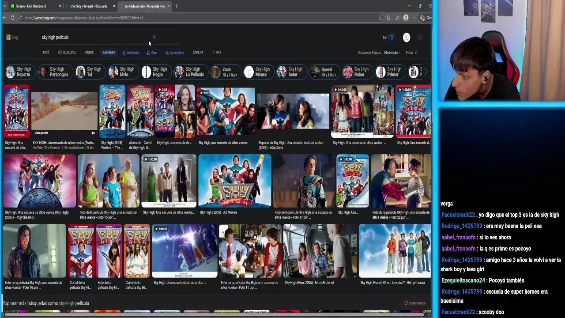Open the browser extensions icon
This screenshot has width=565, height=318.
(x=388, y=18)
